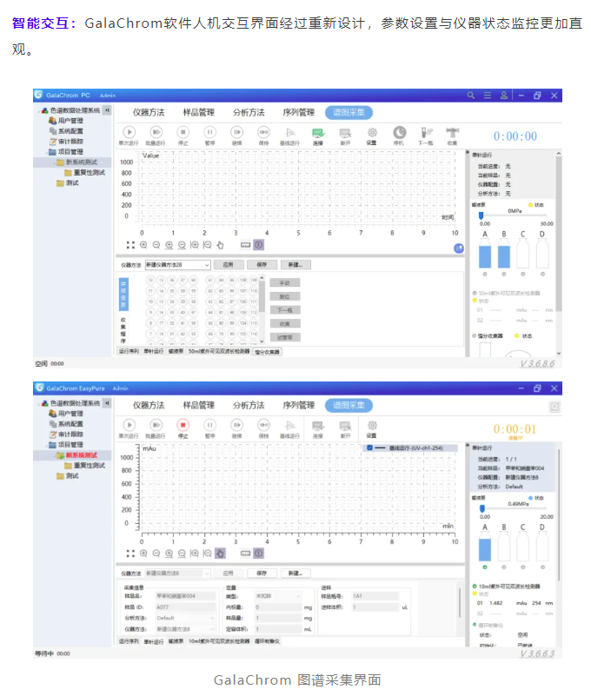The width and height of the screenshot is (591, 696).
Task: Click fit-to-view icon below GalaChrom PC chart
Action: [130, 245]
